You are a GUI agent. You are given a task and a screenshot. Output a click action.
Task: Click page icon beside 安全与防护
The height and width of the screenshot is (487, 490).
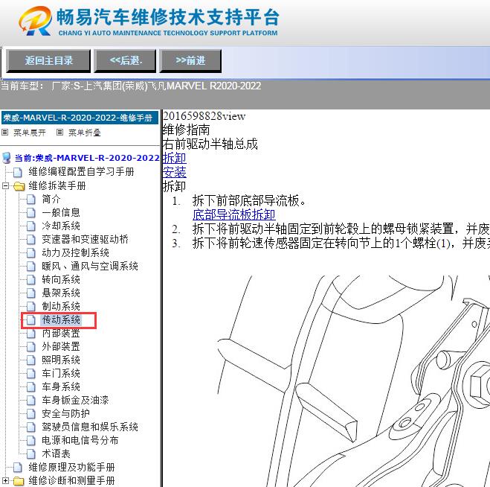[x=31, y=414]
